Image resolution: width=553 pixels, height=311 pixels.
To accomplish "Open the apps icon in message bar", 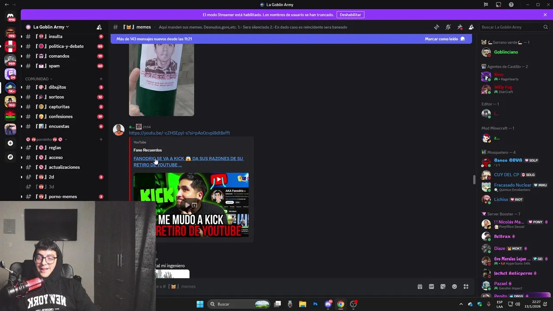I will (x=466, y=286).
